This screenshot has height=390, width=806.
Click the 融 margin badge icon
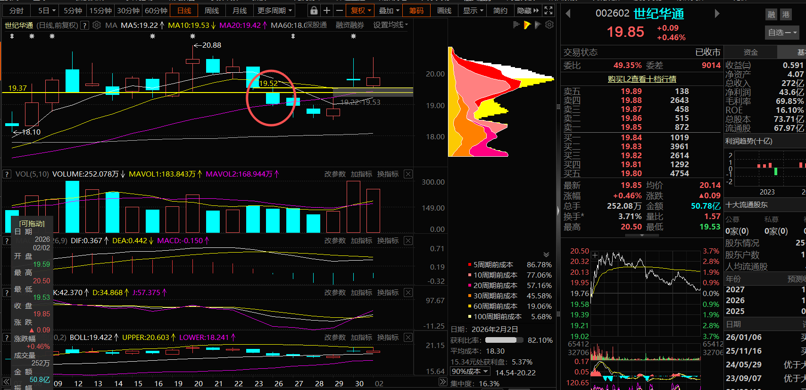click(772, 15)
